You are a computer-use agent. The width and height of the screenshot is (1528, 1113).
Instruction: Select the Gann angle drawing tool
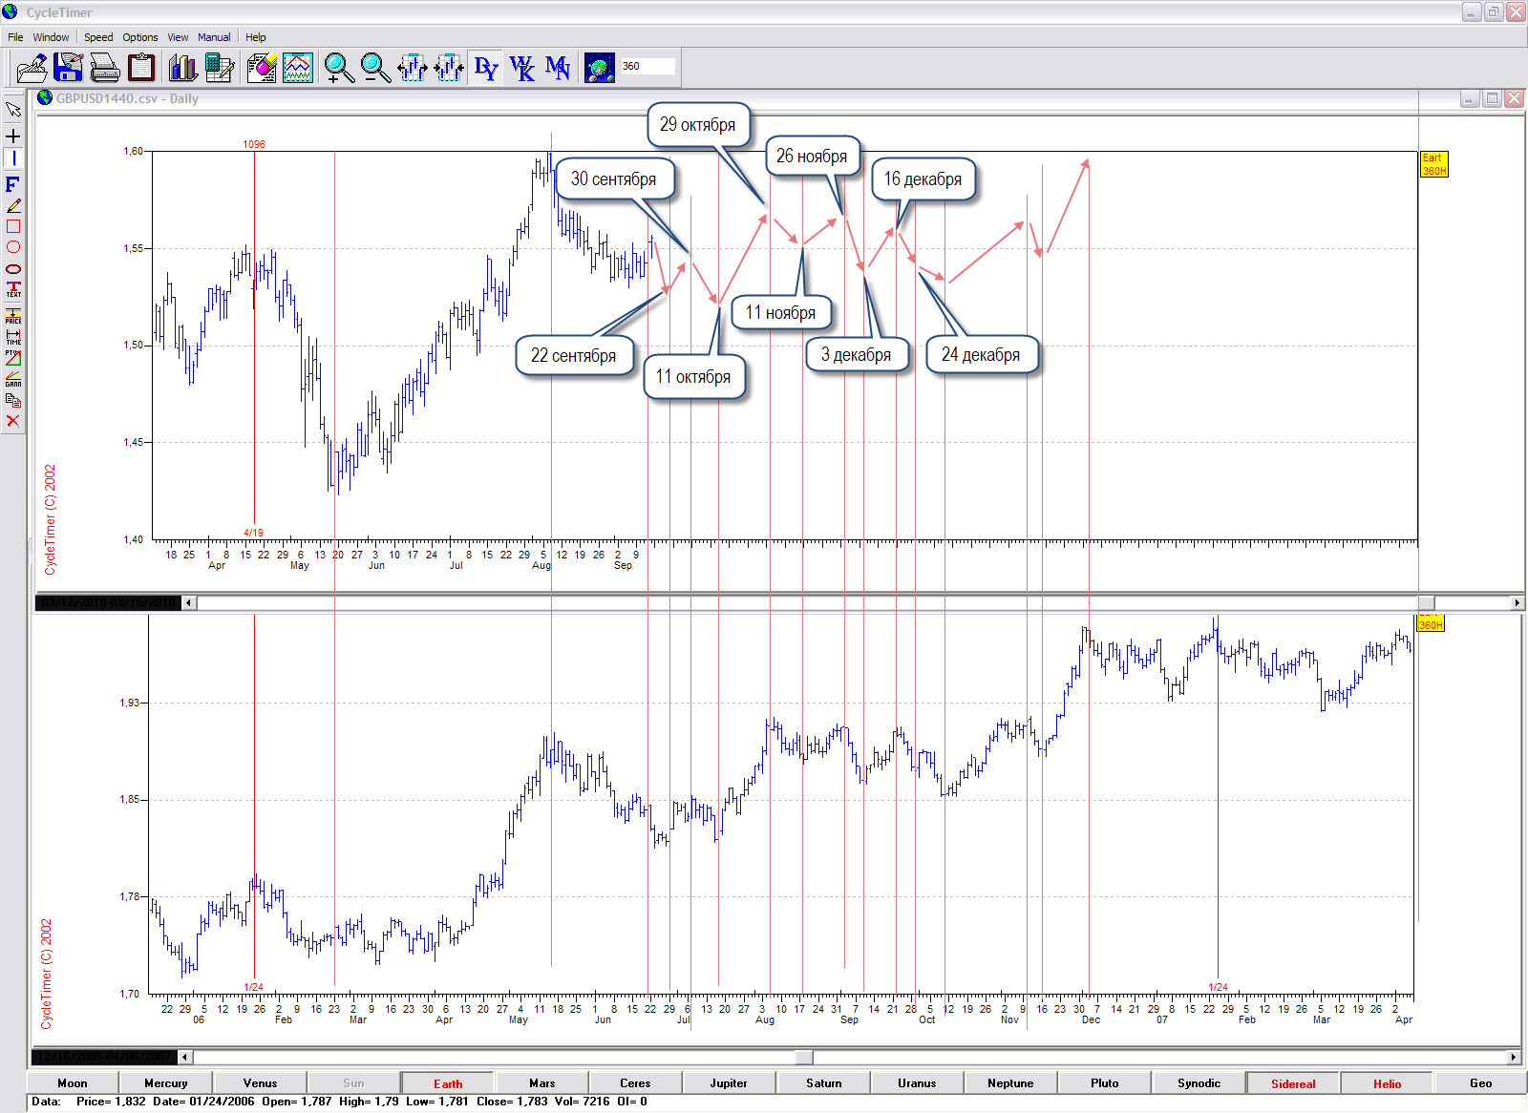13,378
